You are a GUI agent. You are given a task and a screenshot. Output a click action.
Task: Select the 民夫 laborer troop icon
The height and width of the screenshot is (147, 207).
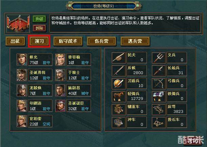click(119, 58)
